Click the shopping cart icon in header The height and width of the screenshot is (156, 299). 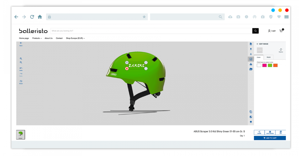click(281, 31)
